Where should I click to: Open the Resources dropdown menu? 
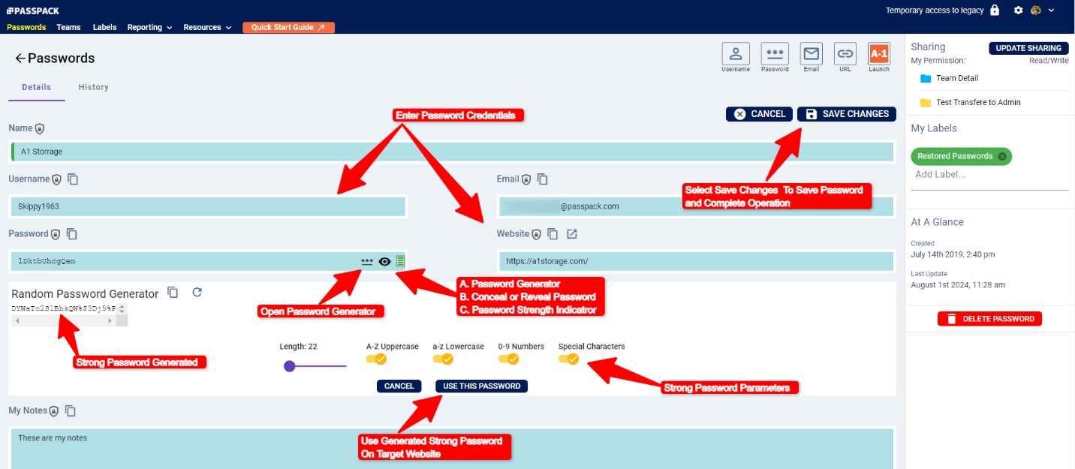pyautogui.click(x=207, y=27)
